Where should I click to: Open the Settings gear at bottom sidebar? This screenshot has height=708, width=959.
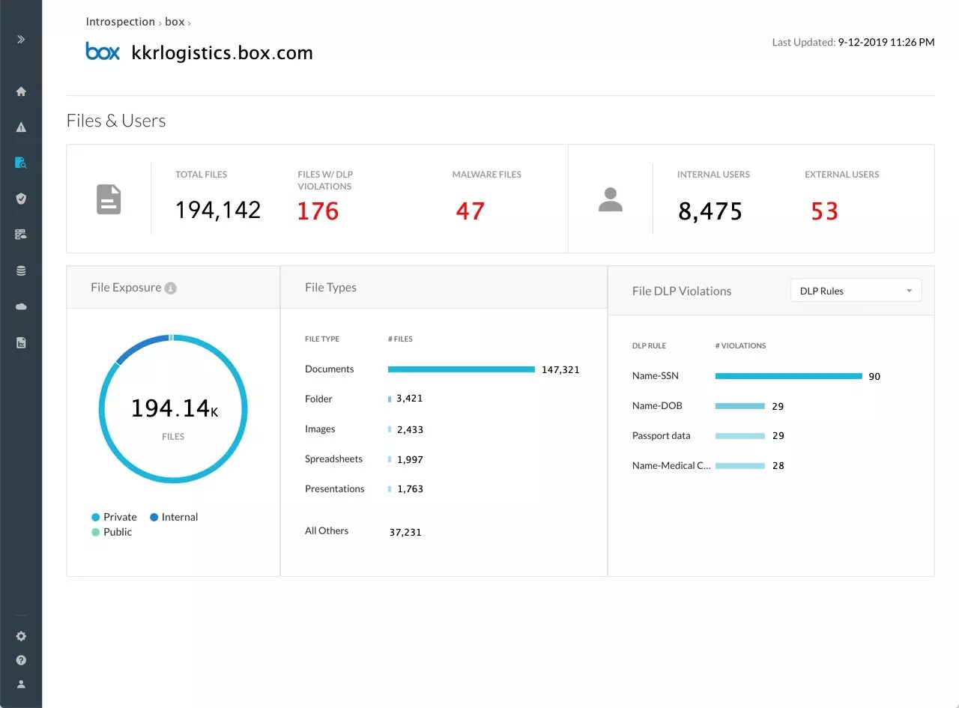(21, 636)
